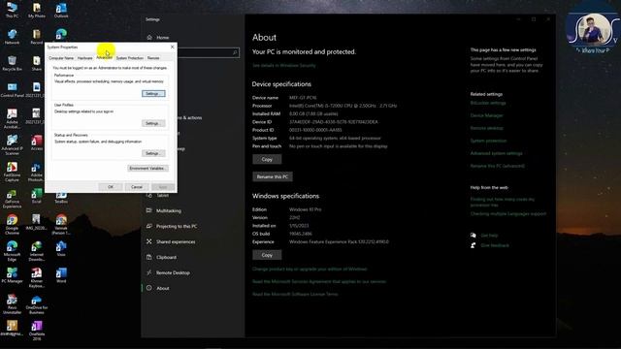Click Give feedback link

(x=495, y=245)
